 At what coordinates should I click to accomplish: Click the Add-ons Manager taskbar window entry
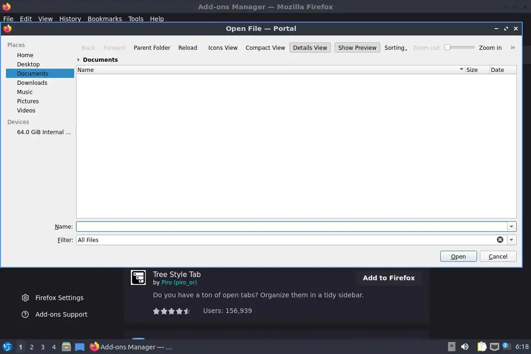pos(131,347)
